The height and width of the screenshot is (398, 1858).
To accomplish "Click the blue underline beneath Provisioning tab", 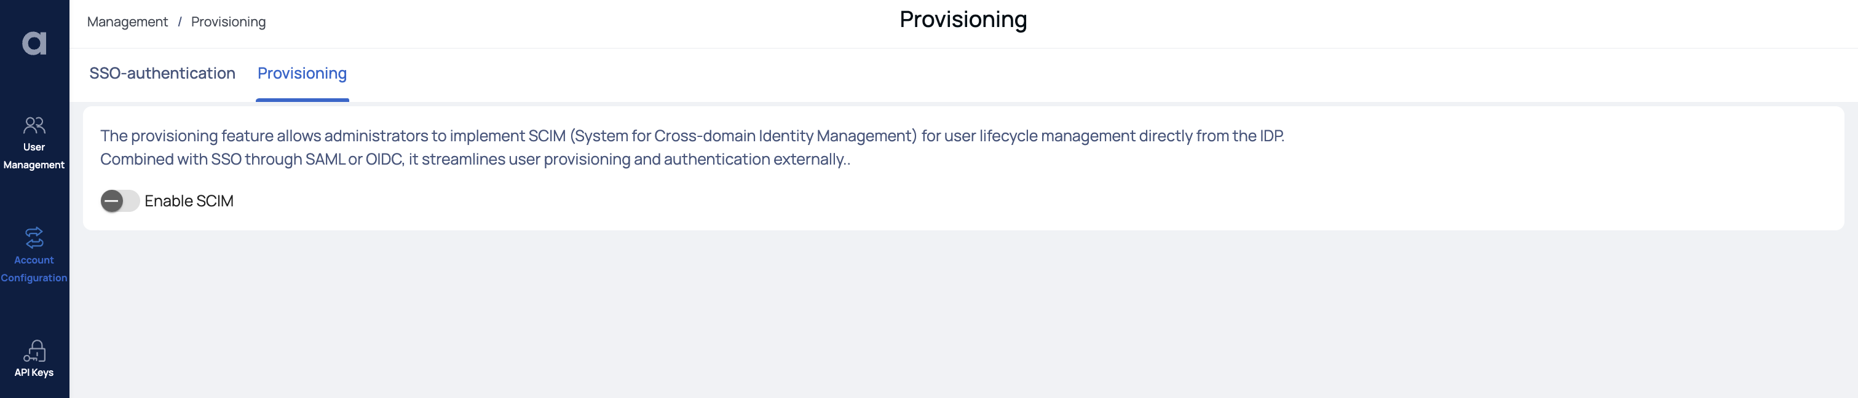I will click(302, 100).
